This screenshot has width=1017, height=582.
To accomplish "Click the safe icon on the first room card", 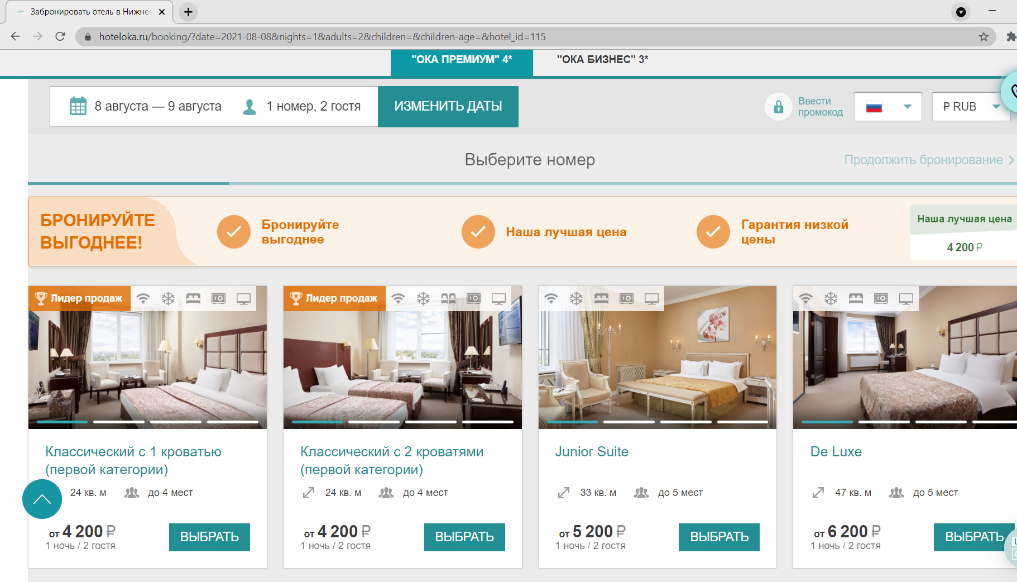I will (x=218, y=298).
